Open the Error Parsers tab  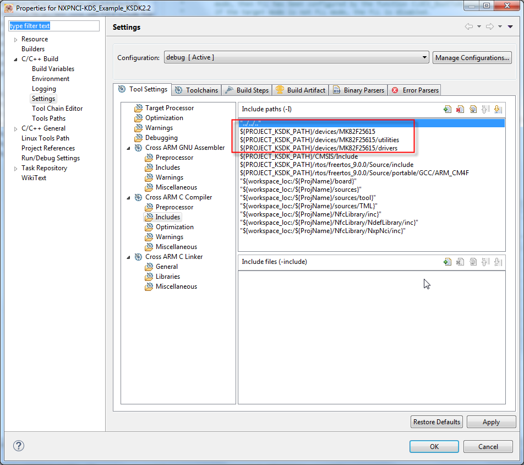coord(414,90)
